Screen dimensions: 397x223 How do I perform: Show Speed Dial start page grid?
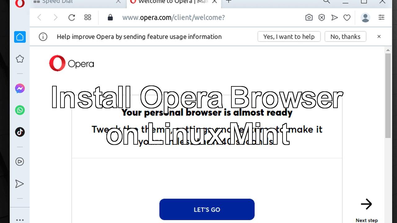click(88, 18)
